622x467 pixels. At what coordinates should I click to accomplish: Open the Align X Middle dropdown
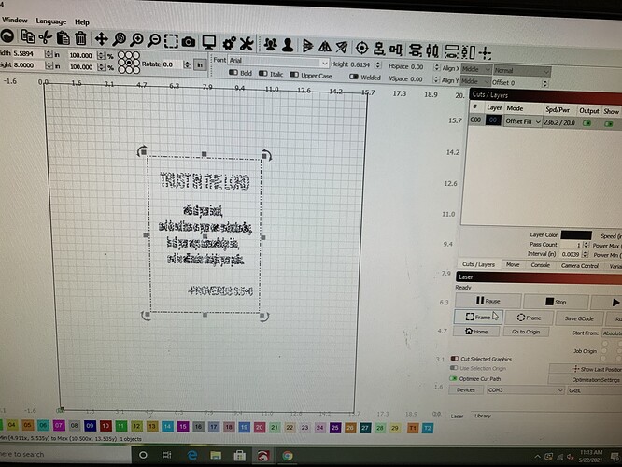(x=476, y=69)
